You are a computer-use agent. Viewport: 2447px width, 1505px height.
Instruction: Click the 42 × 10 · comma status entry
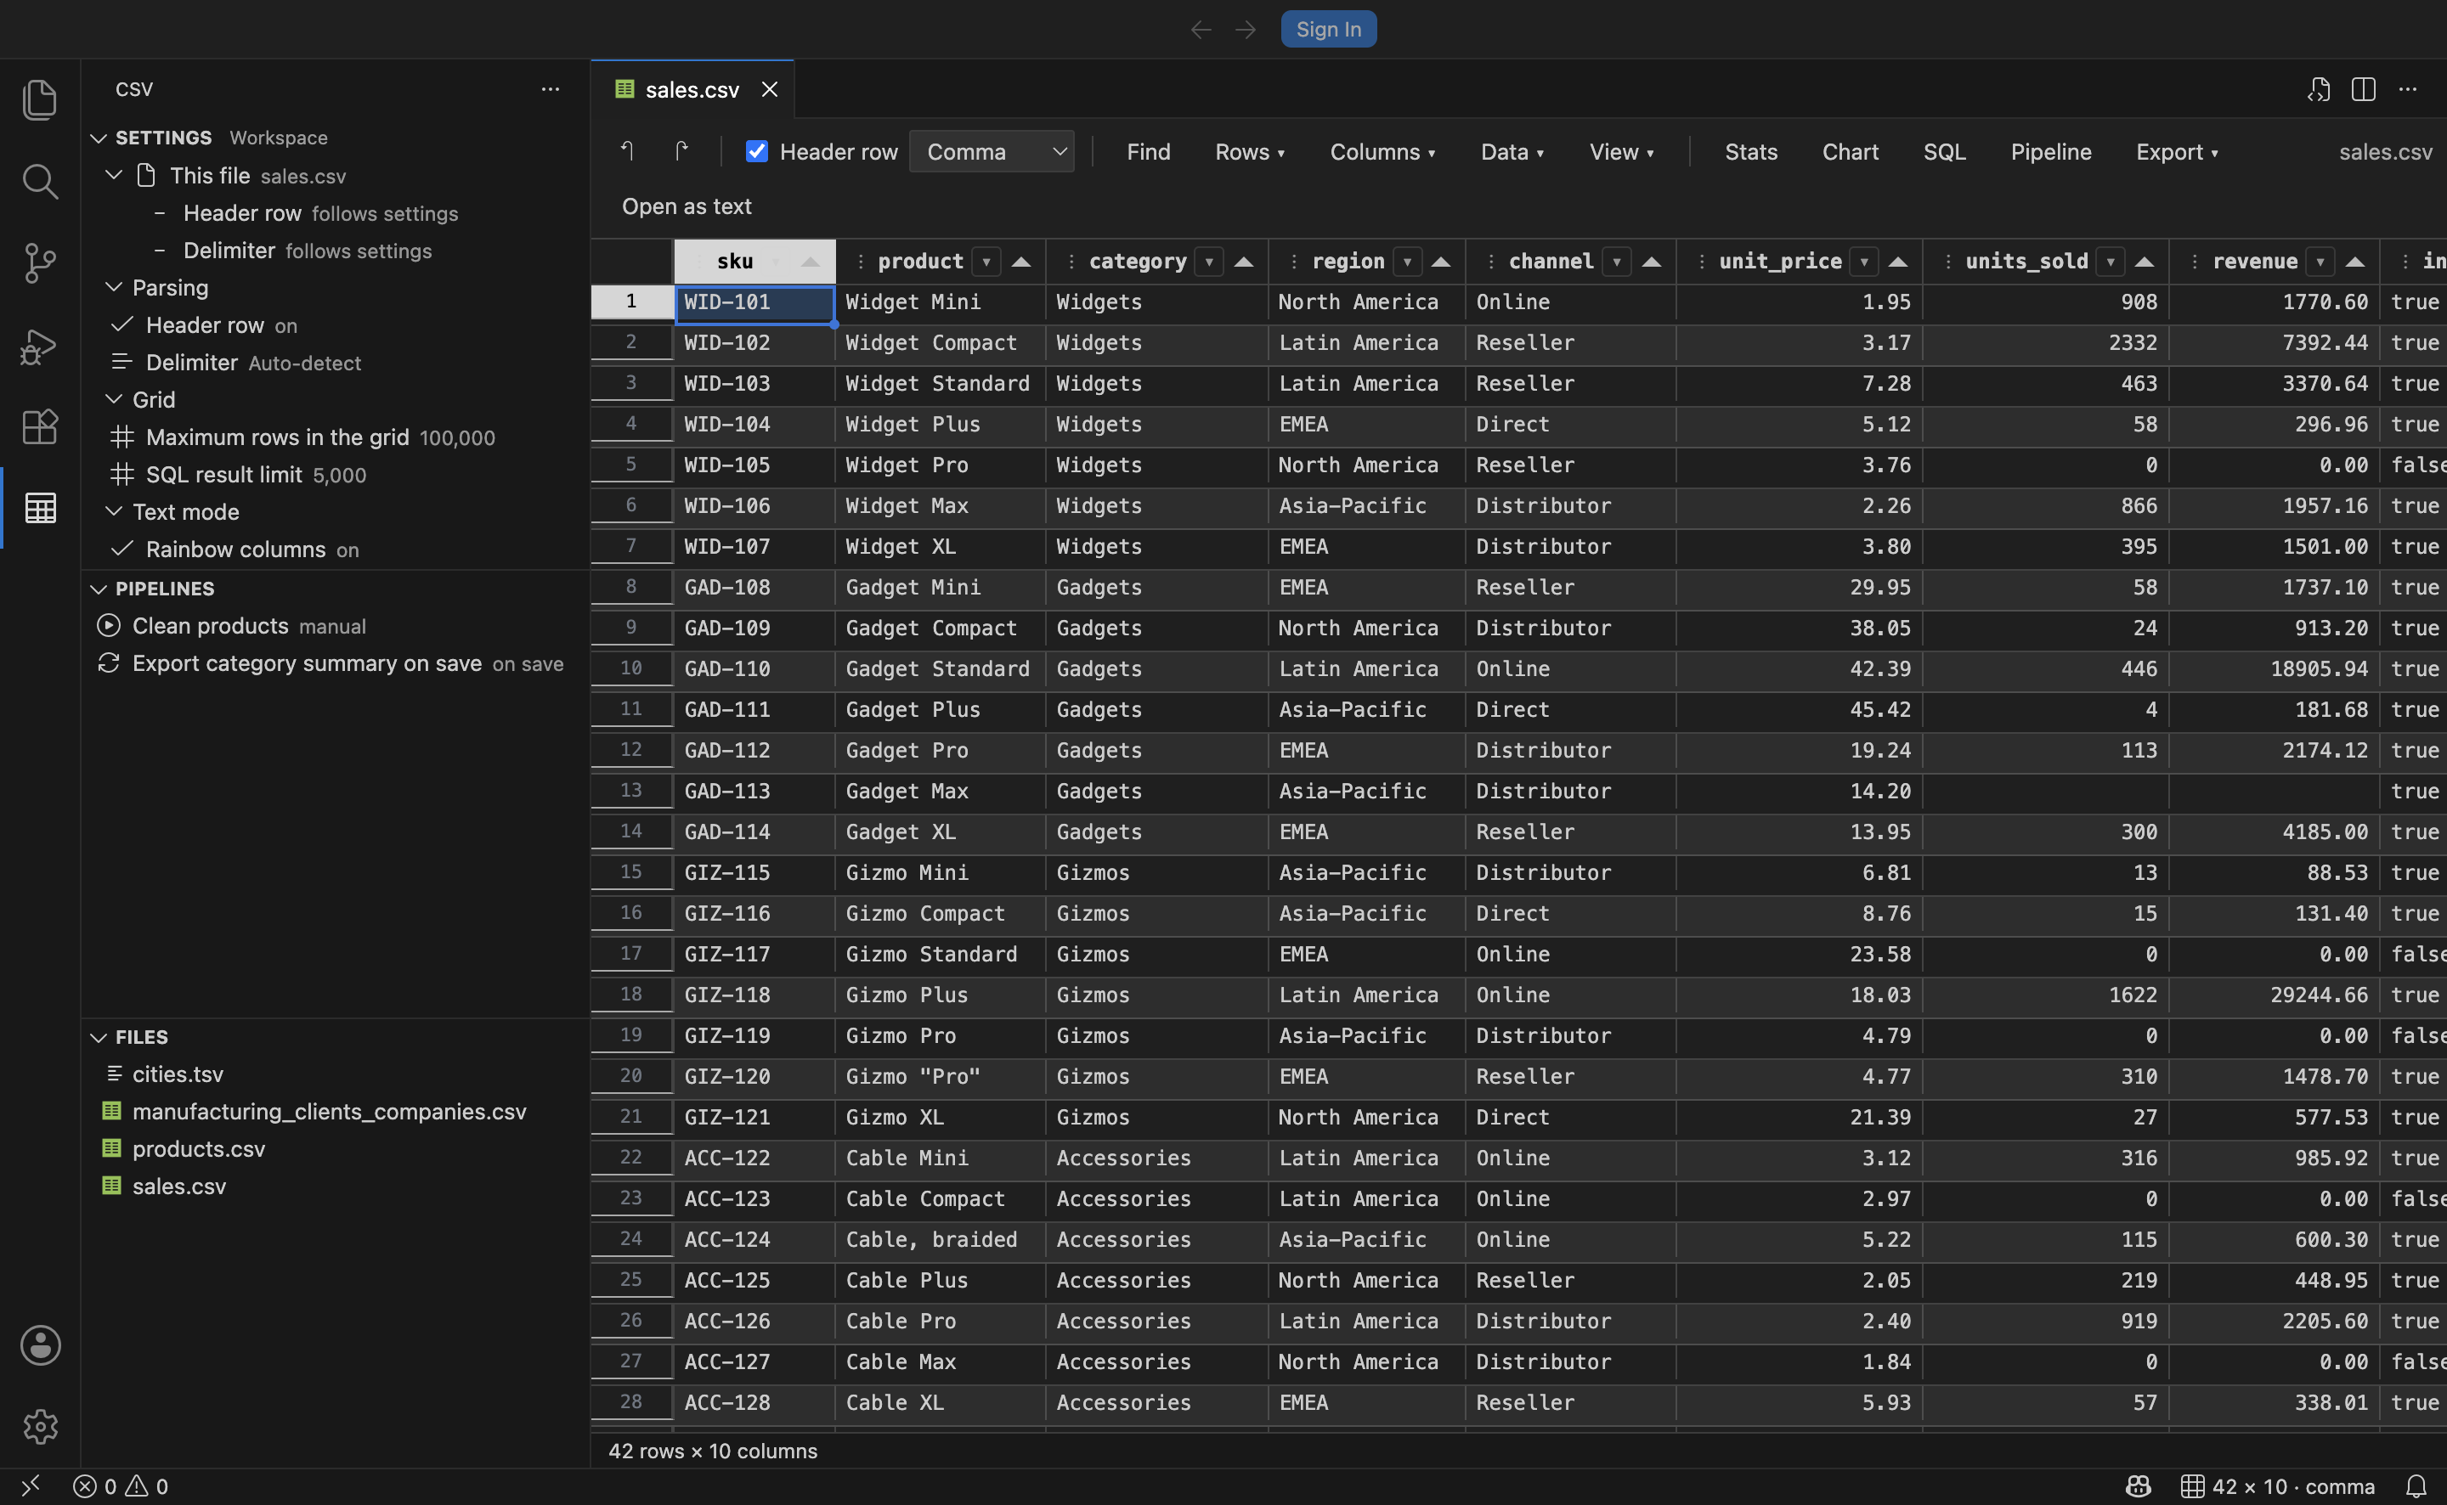point(2278,1486)
